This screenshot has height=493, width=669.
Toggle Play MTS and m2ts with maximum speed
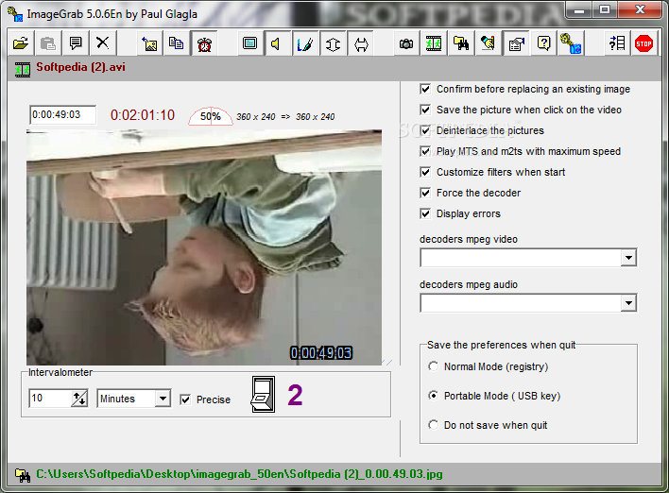(x=425, y=151)
